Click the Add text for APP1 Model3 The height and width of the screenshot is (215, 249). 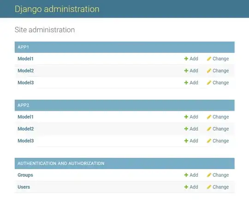pyautogui.click(x=194, y=83)
